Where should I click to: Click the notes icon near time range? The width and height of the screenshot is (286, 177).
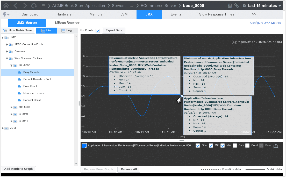pyautogui.click(x=230, y=6)
